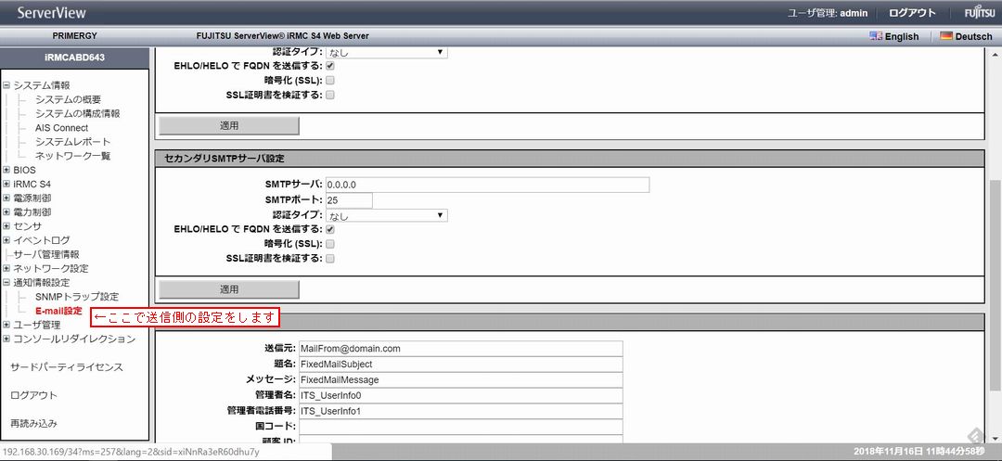Expand the BIOS tree node
Image resolution: width=1002 pixels, height=461 pixels.
(6, 170)
